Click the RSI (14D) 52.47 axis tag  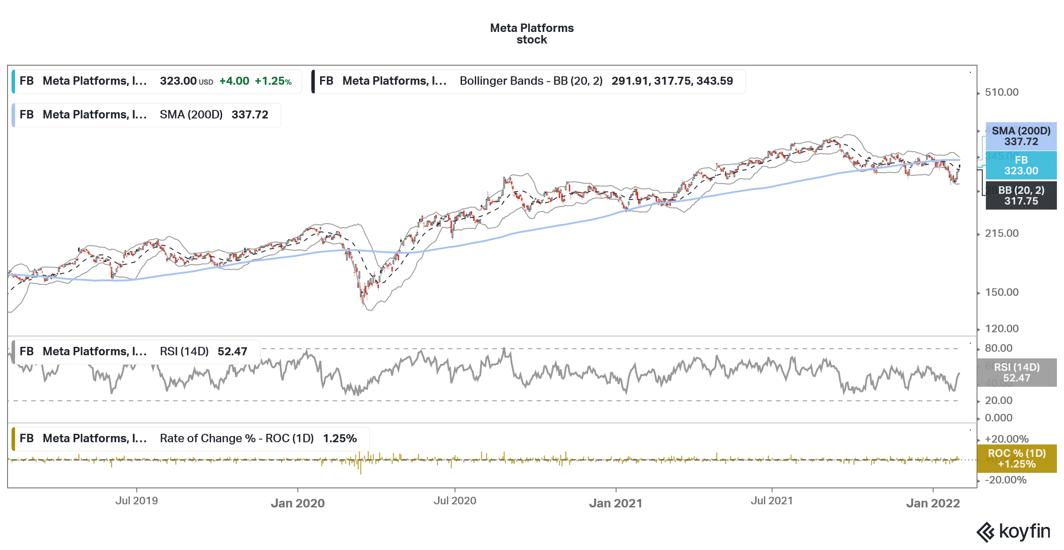tap(1017, 373)
